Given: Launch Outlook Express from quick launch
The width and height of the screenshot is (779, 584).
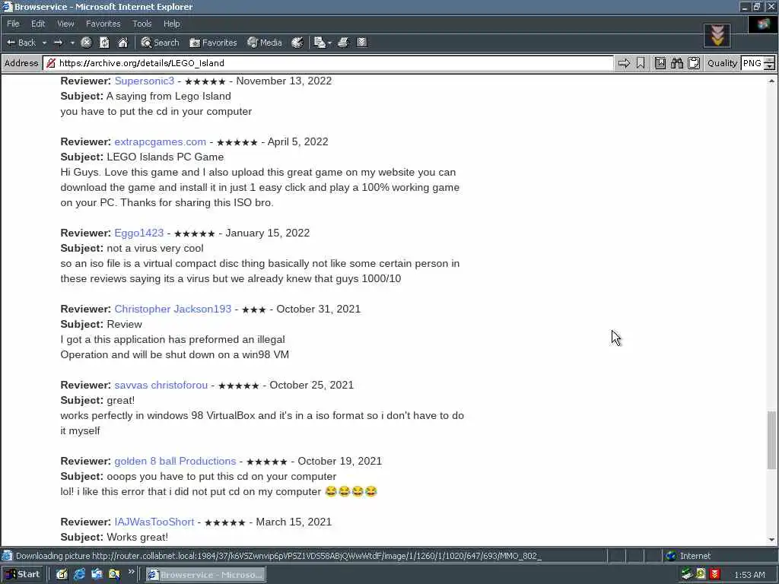Looking at the screenshot, I should pos(97,575).
